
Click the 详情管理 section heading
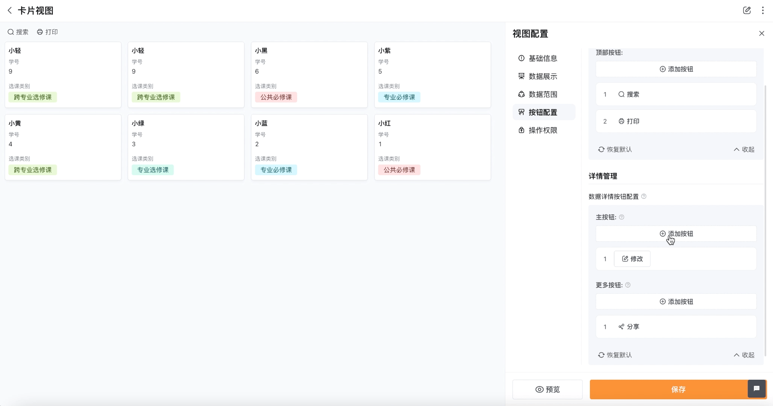603,176
